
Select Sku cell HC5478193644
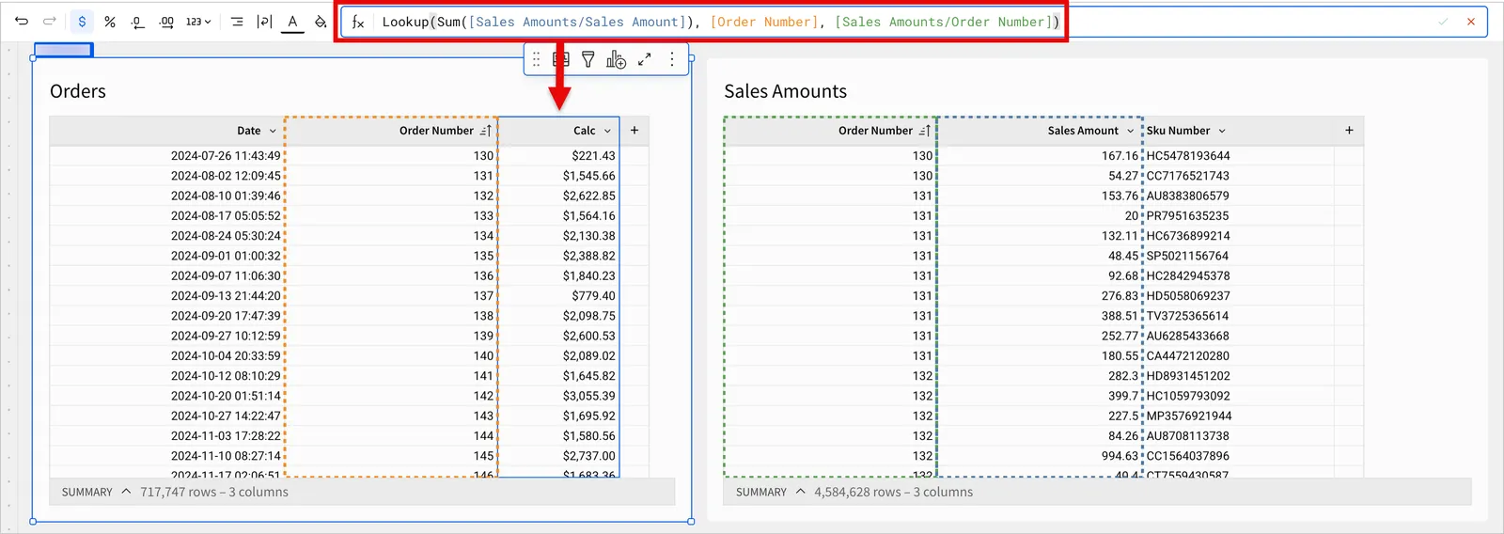(1238, 156)
